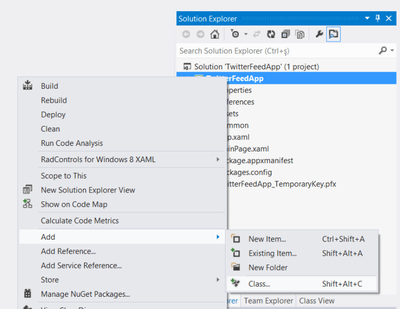Viewport: 400px width, 309px height.
Task: Choose New Item... from the Add submenu
Action: point(267,239)
